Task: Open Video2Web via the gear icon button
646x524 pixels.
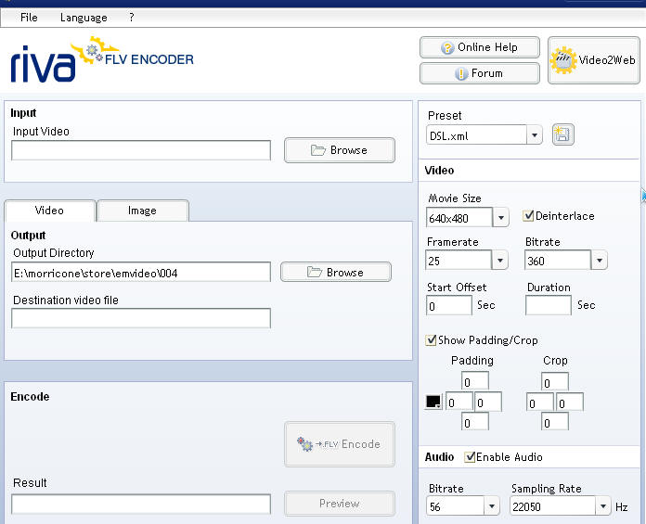Action: point(594,60)
